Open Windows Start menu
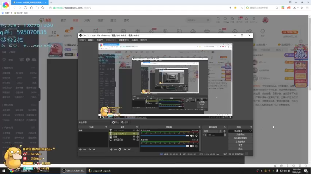 coord(4,171)
